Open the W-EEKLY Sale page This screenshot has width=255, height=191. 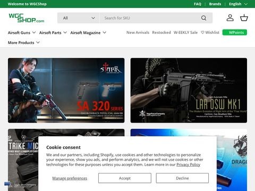pyautogui.click(x=185, y=32)
